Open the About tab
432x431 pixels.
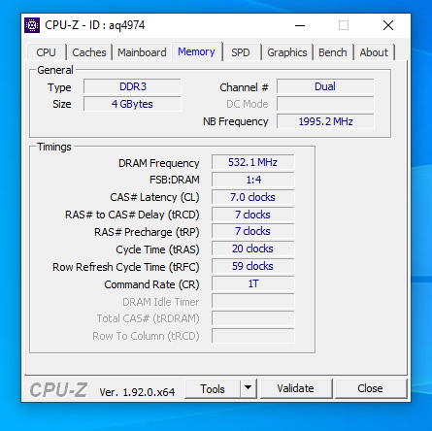(x=374, y=52)
